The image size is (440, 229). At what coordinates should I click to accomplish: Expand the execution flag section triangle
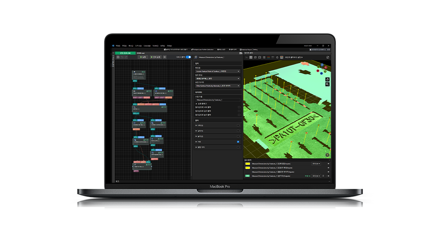197,104
